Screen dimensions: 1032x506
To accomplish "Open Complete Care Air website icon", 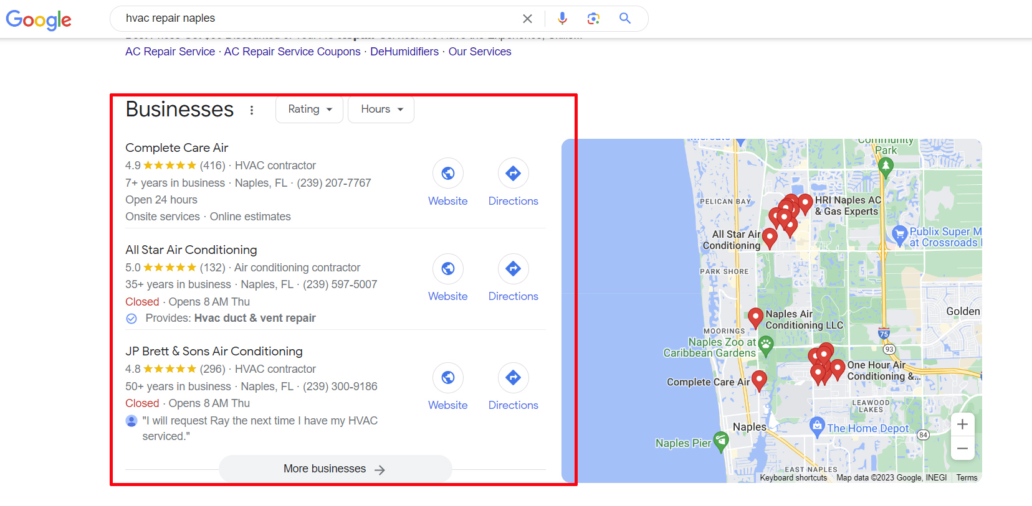I will point(448,173).
